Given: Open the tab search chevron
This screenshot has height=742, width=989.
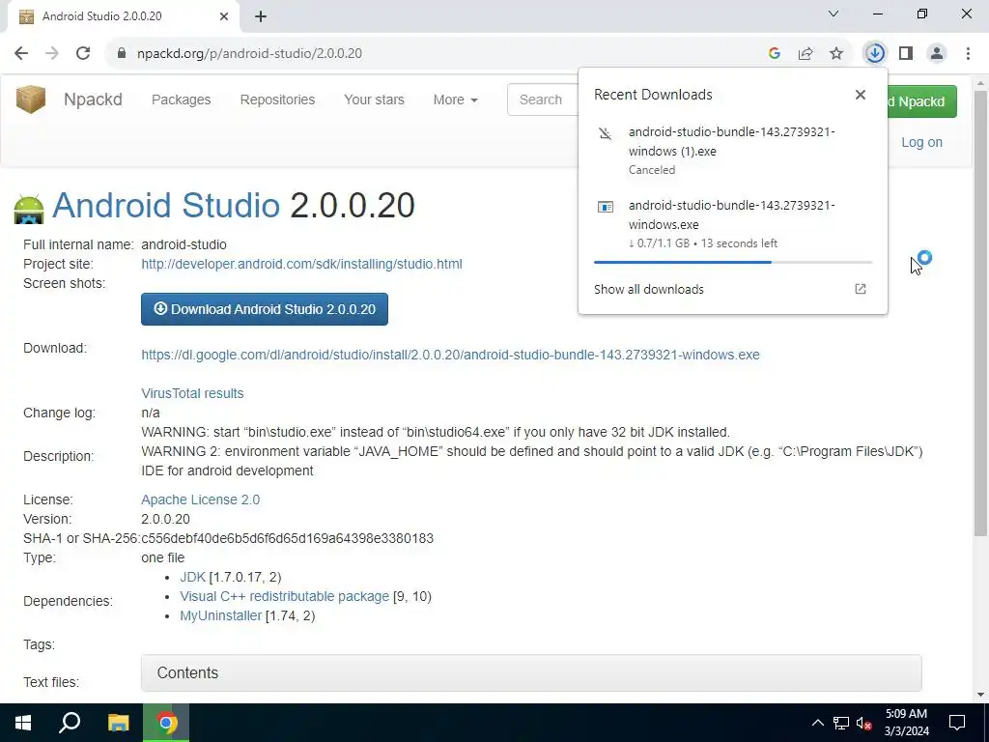Looking at the screenshot, I should coord(834,14).
